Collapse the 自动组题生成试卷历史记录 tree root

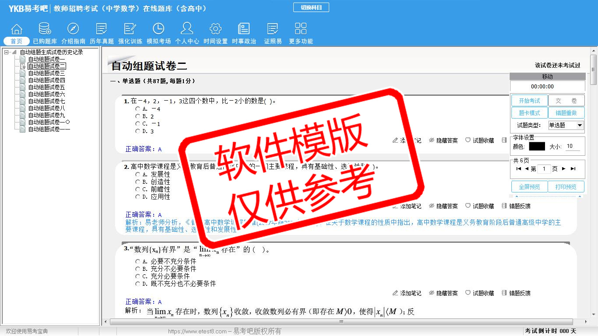tap(6, 52)
